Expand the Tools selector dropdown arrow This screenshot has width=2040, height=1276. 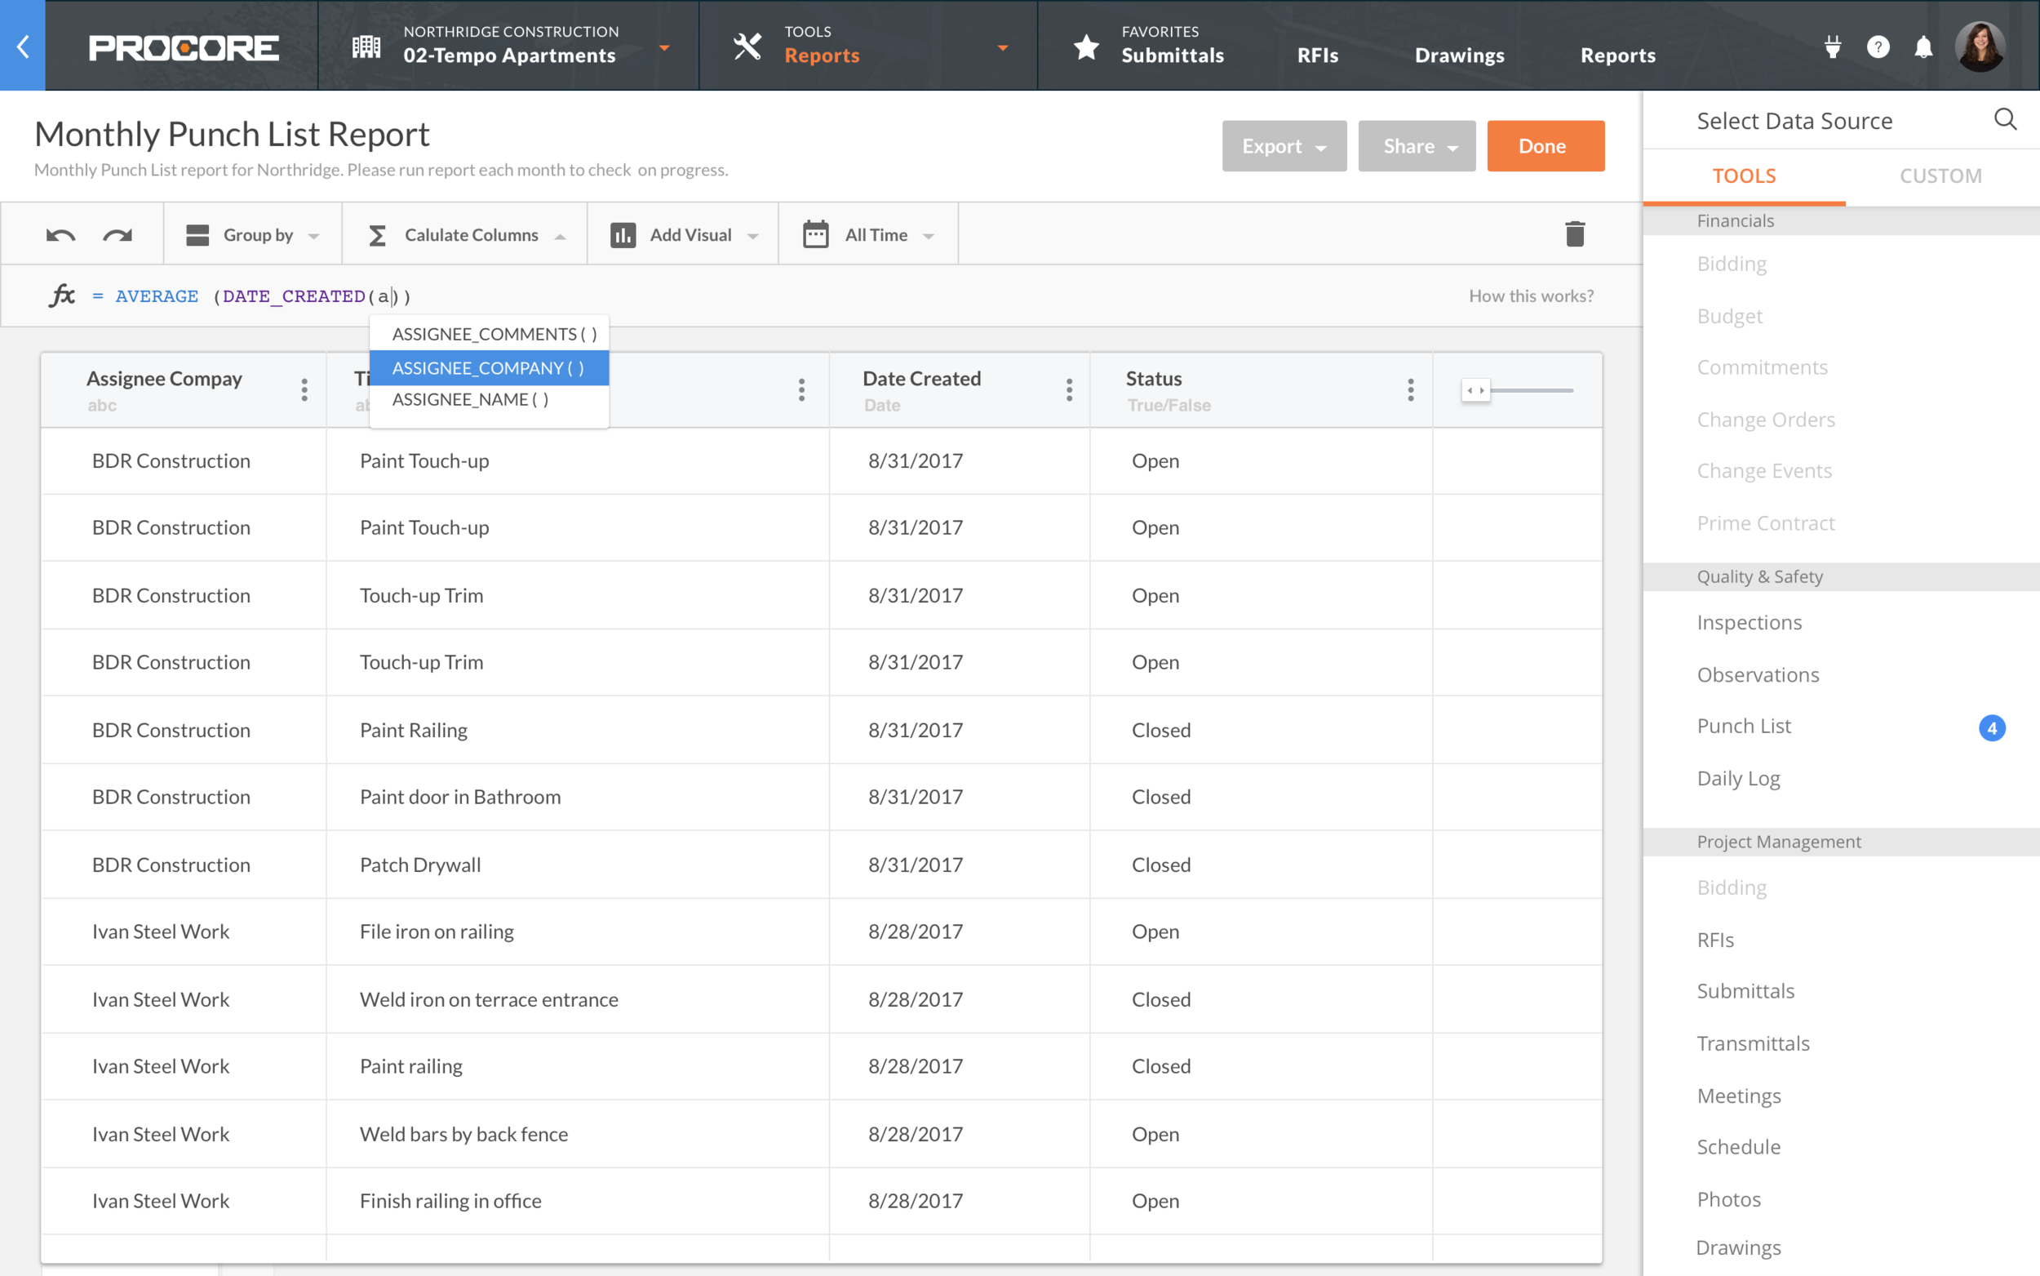pos(1003,48)
